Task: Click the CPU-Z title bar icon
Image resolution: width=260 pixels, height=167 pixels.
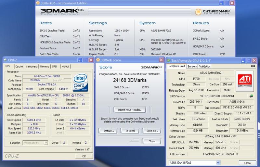Action: (5, 60)
